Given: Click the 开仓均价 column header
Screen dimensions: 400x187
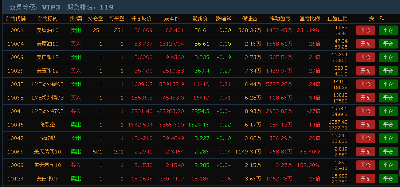Looking at the screenshot, I should [142, 19].
